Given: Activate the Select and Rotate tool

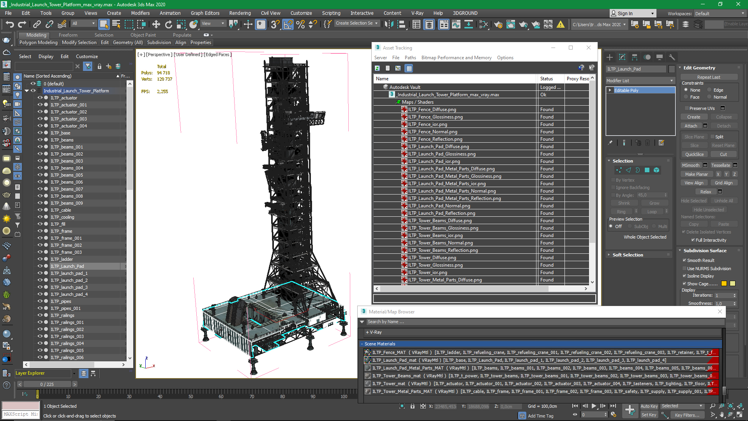Looking at the screenshot, I should click(168, 25).
